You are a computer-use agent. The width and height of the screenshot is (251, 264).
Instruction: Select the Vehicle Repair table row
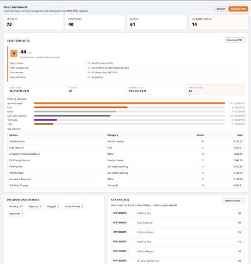[x=126, y=141]
